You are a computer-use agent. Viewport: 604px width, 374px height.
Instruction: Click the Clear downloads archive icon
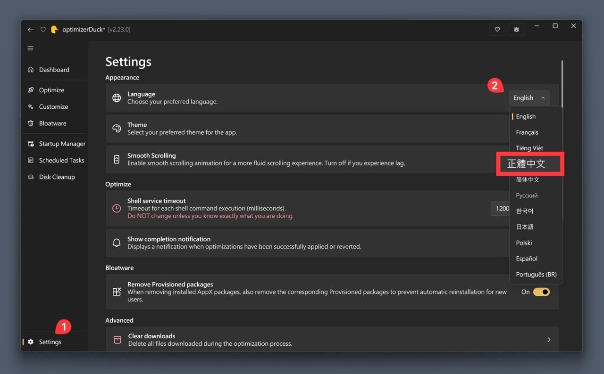[117, 340]
